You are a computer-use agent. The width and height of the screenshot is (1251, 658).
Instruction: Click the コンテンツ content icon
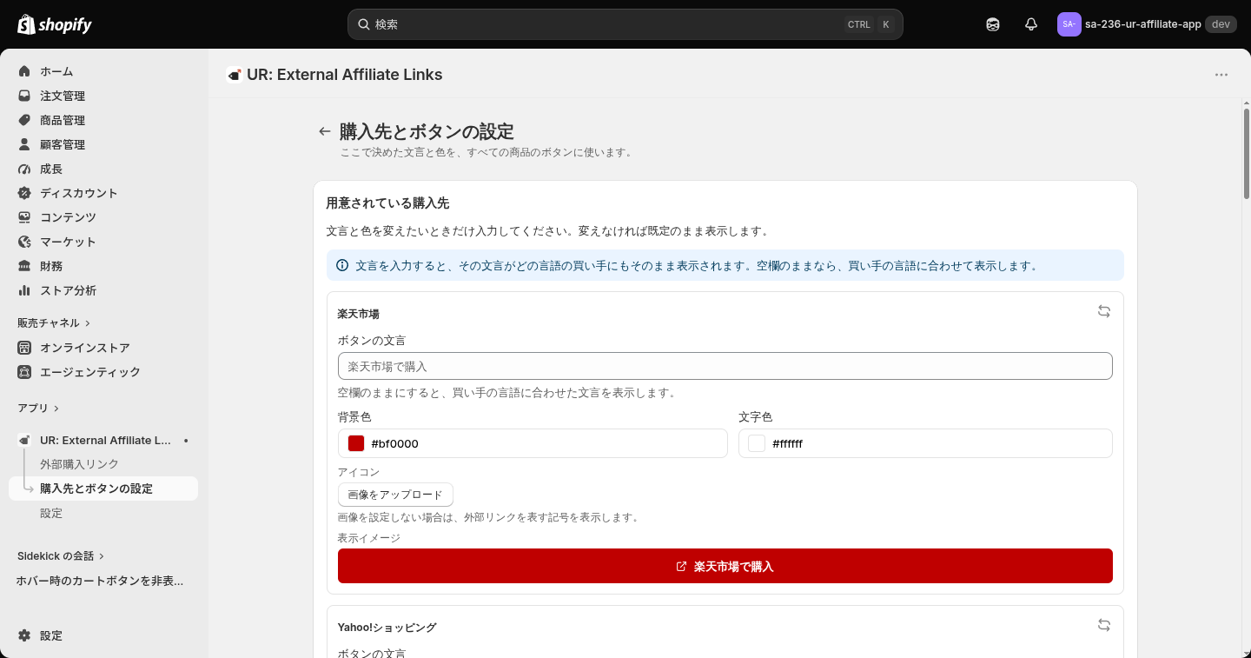tap(24, 217)
